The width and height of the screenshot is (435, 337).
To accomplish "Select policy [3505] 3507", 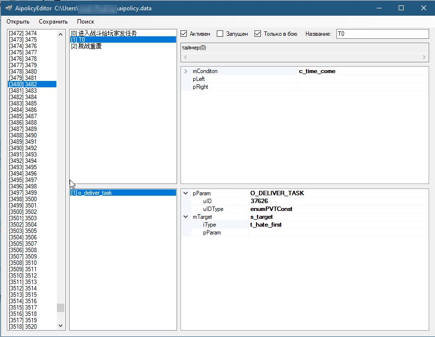I will pos(32,244).
